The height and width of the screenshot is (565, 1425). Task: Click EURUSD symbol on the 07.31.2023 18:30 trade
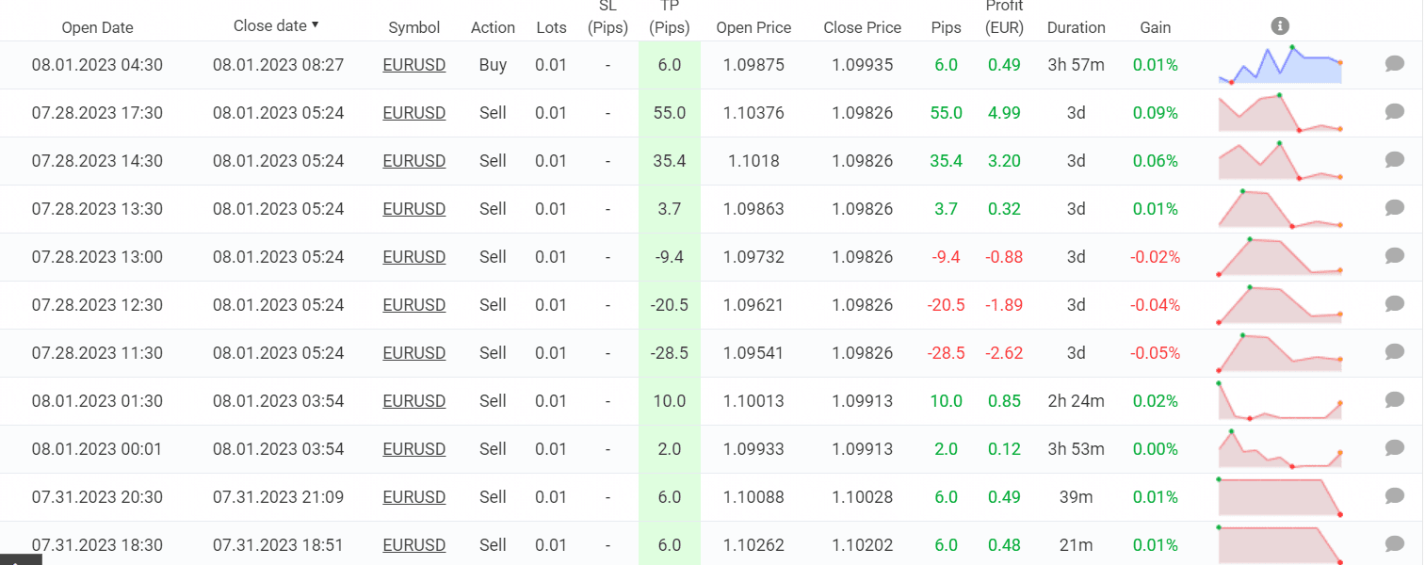(x=414, y=545)
